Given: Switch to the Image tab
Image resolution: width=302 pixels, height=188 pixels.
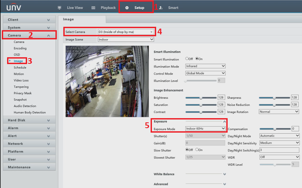Looking at the screenshot, I should point(69,19).
